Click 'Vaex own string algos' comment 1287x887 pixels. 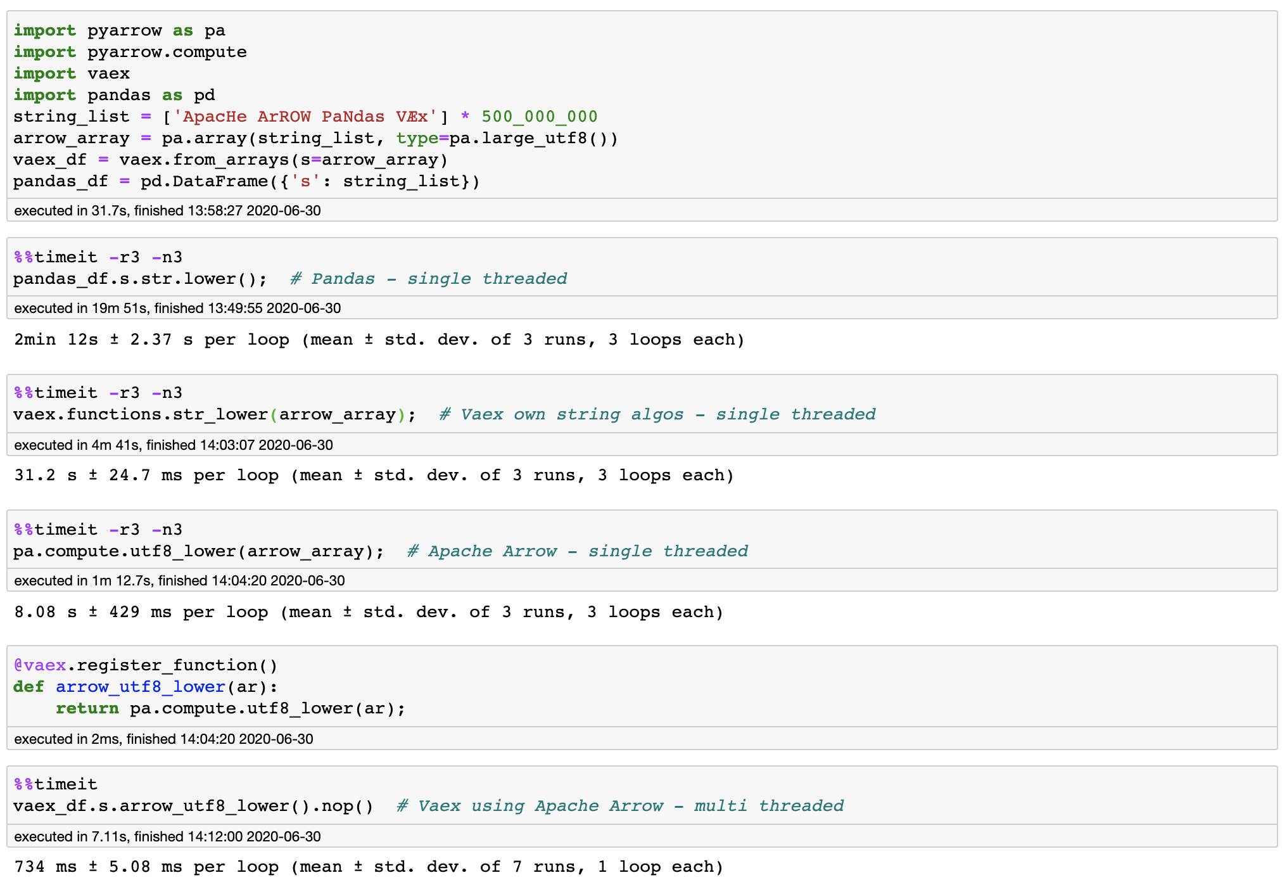coord(657,414)
